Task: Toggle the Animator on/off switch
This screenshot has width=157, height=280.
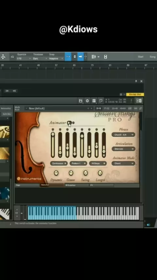Action: click(69, 123)
